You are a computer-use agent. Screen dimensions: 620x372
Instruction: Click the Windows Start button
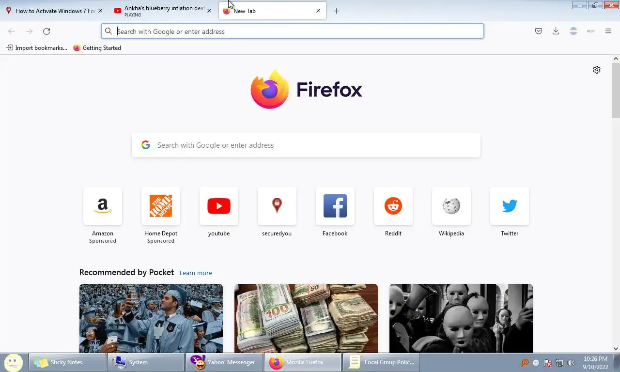(14, 362)
